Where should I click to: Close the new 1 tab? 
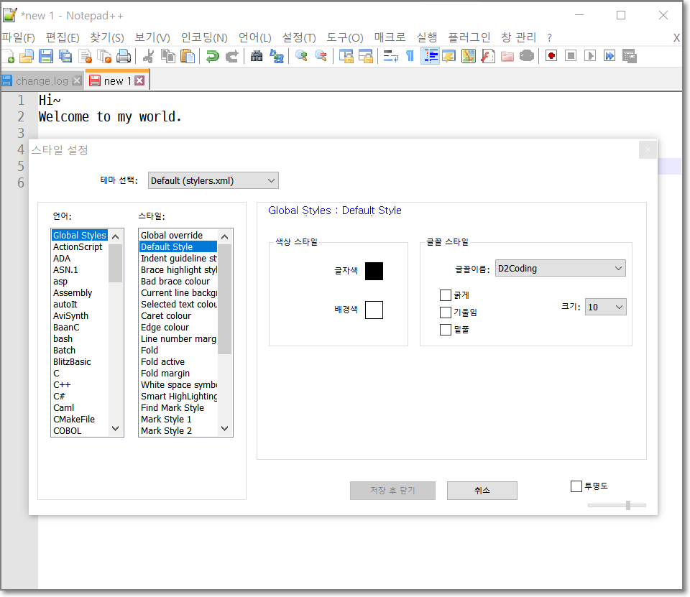(139, 80)
